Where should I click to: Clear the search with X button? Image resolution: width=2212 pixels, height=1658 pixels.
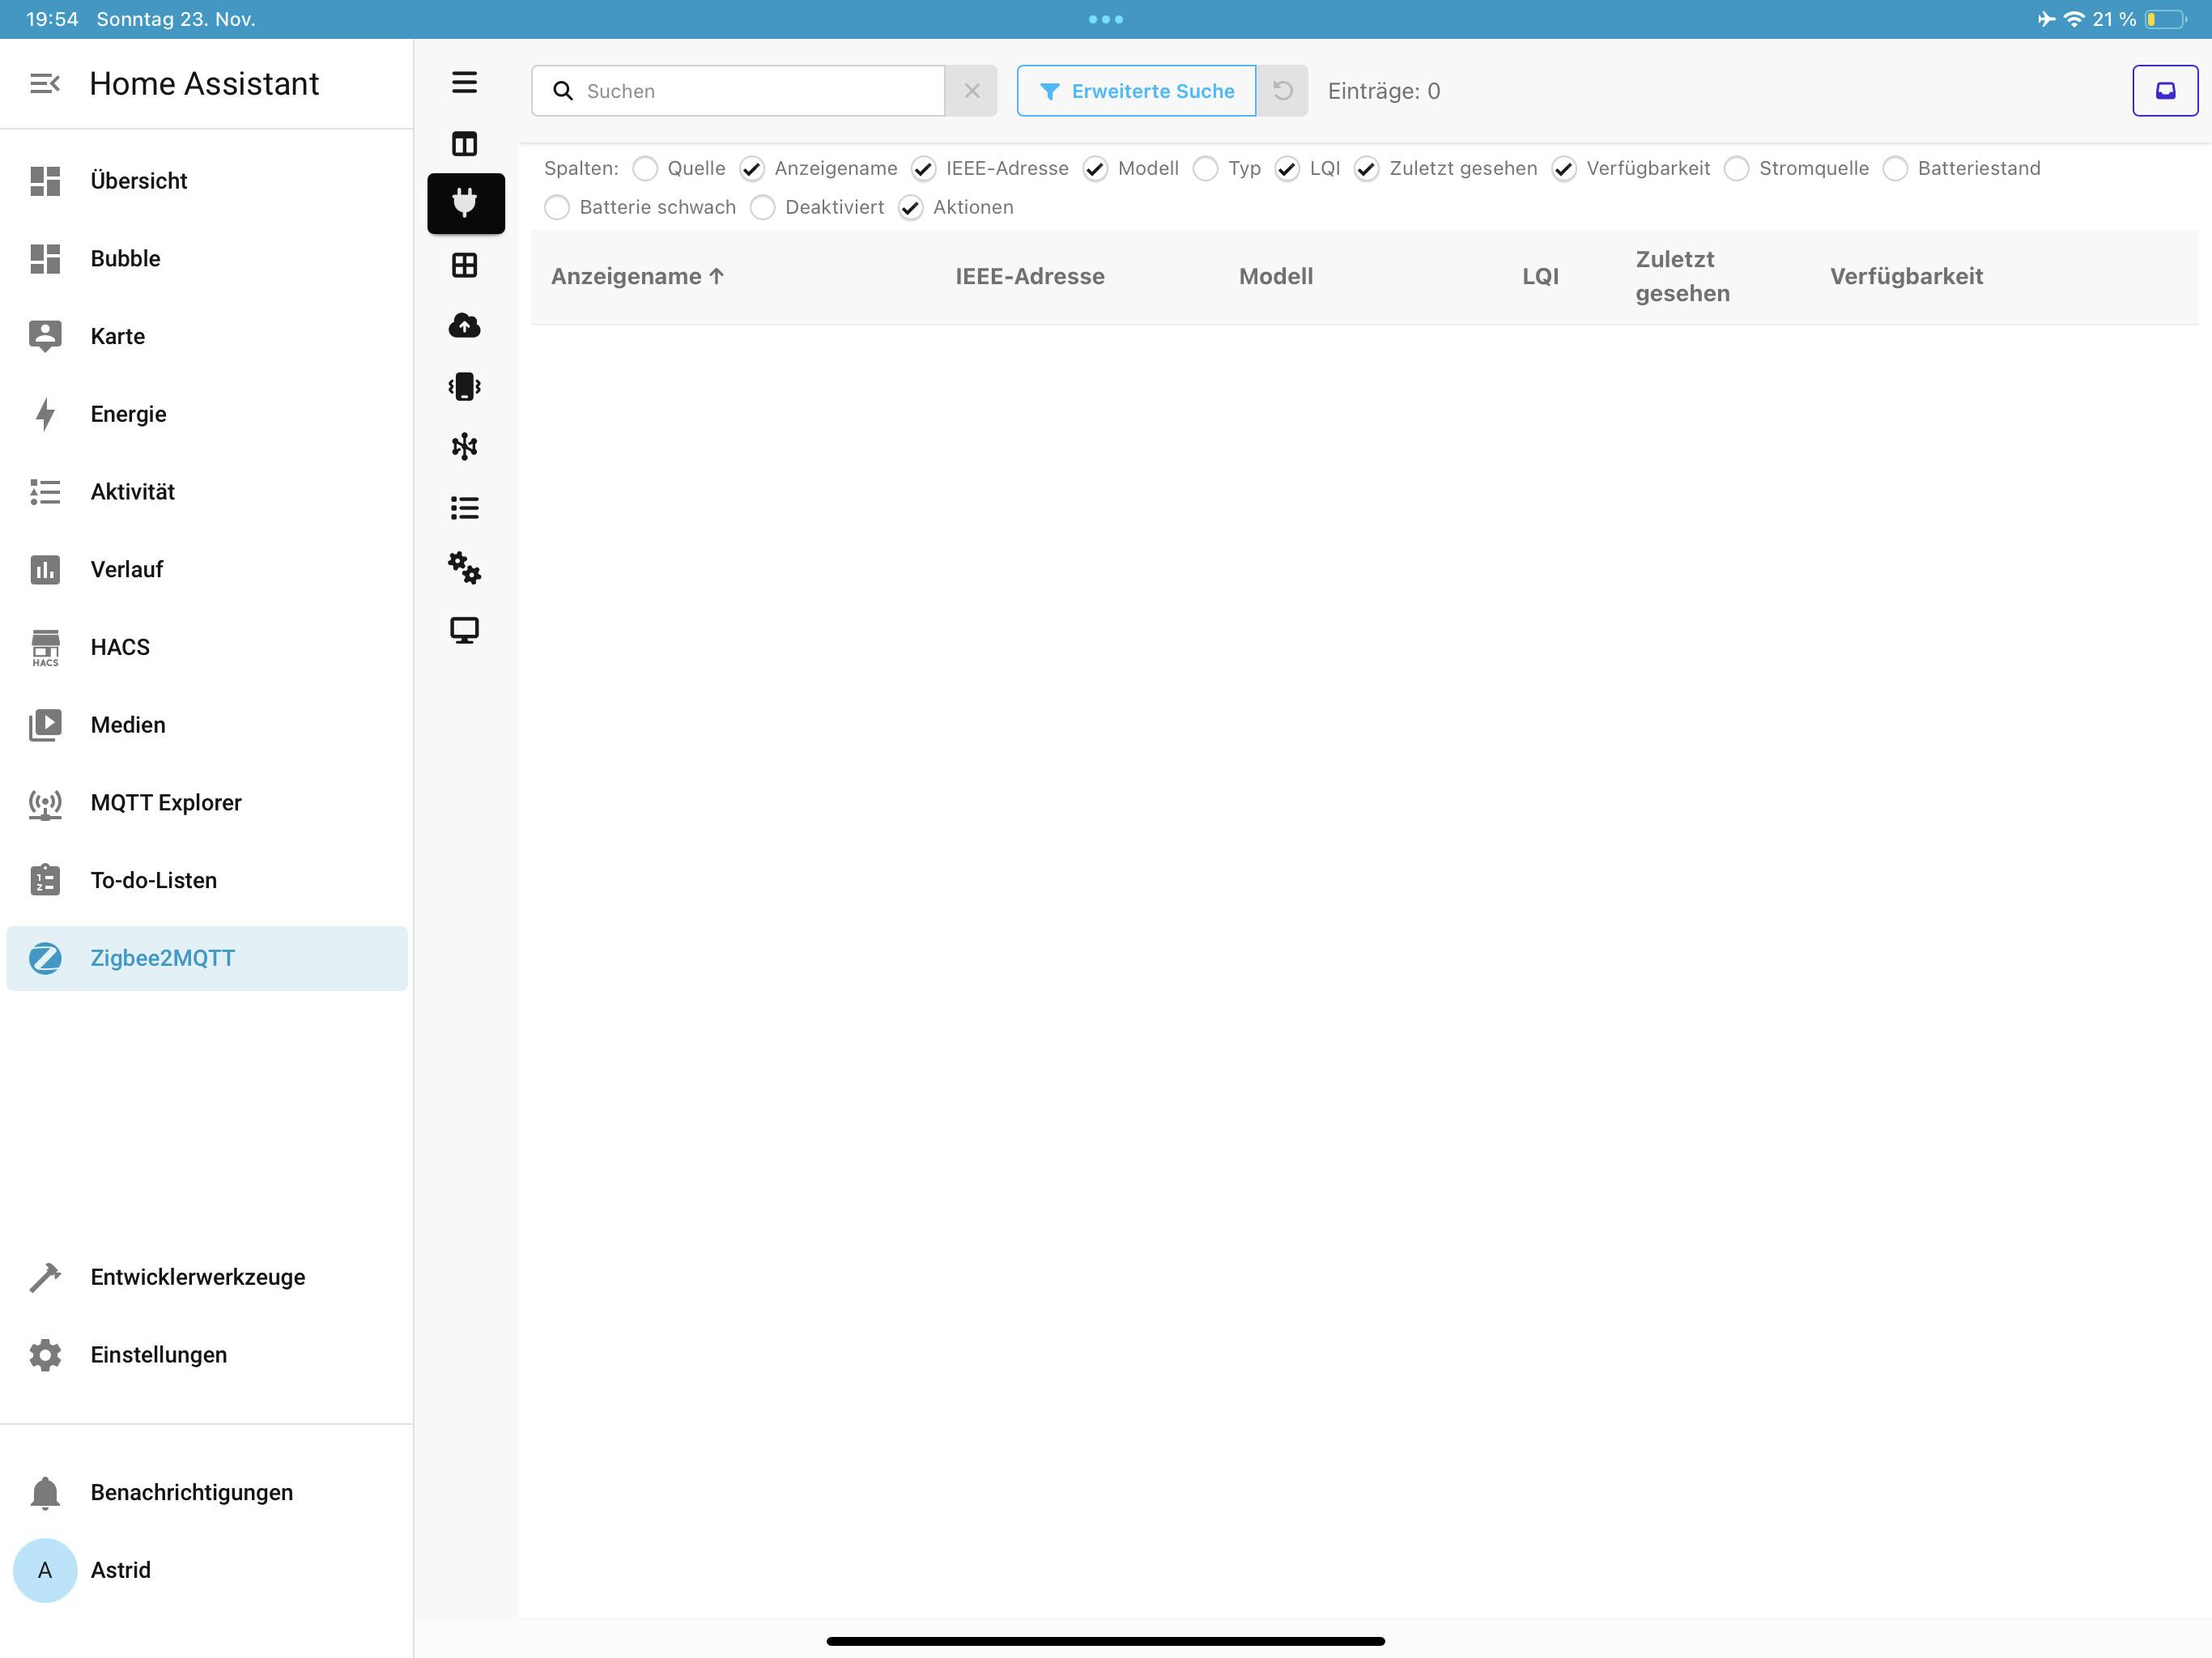[x=971, y=91]
